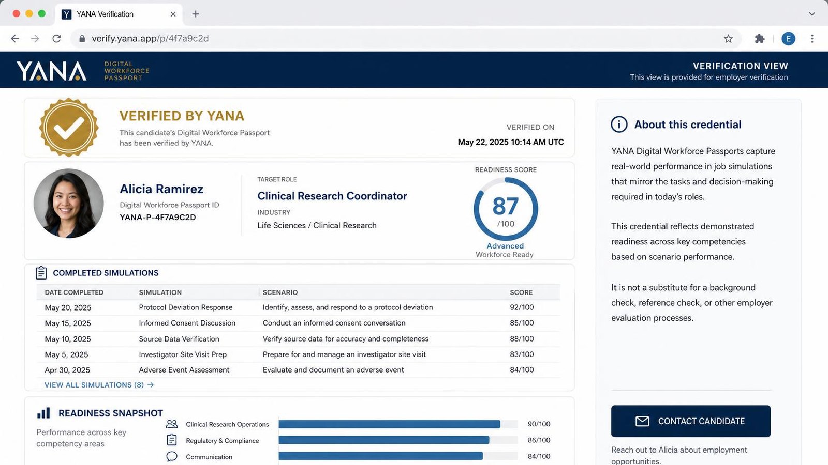The width and height of the screenshot is (828, 465).
Task: Click the Date Completed column header
Action: click(x=74, y=292)
